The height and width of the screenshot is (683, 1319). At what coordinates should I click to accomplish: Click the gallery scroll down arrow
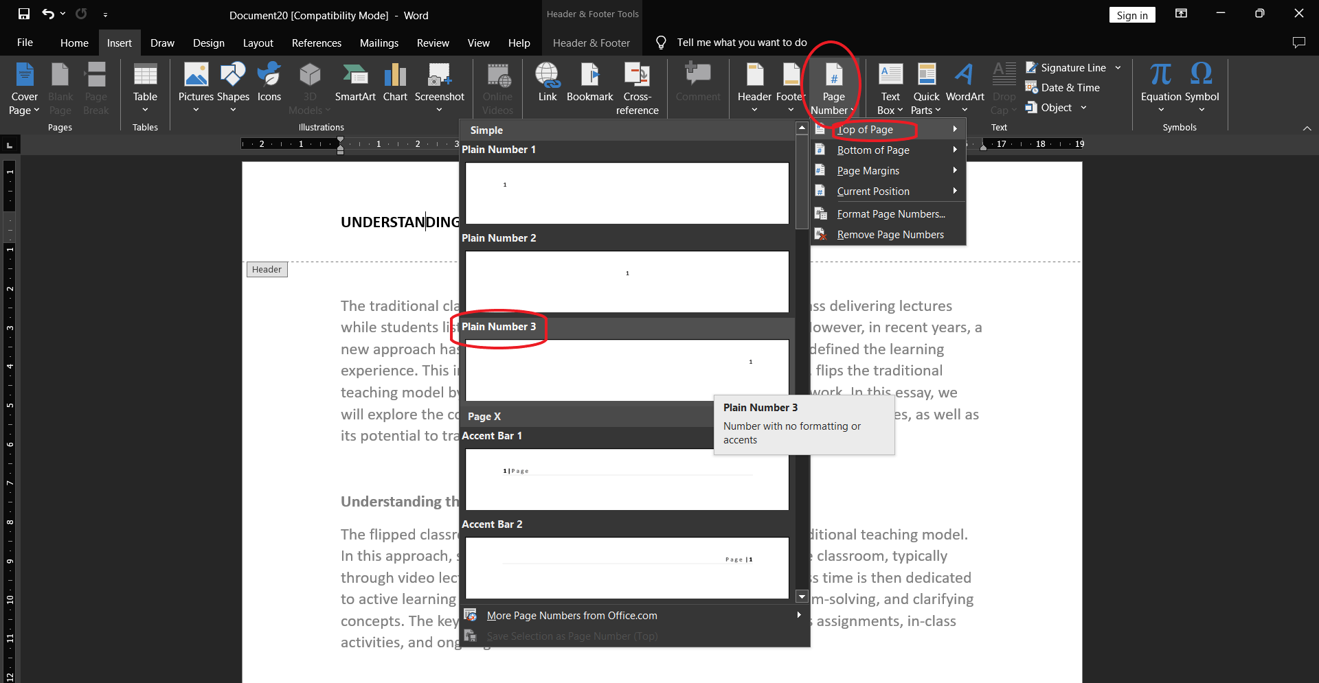tap(802, 596)
